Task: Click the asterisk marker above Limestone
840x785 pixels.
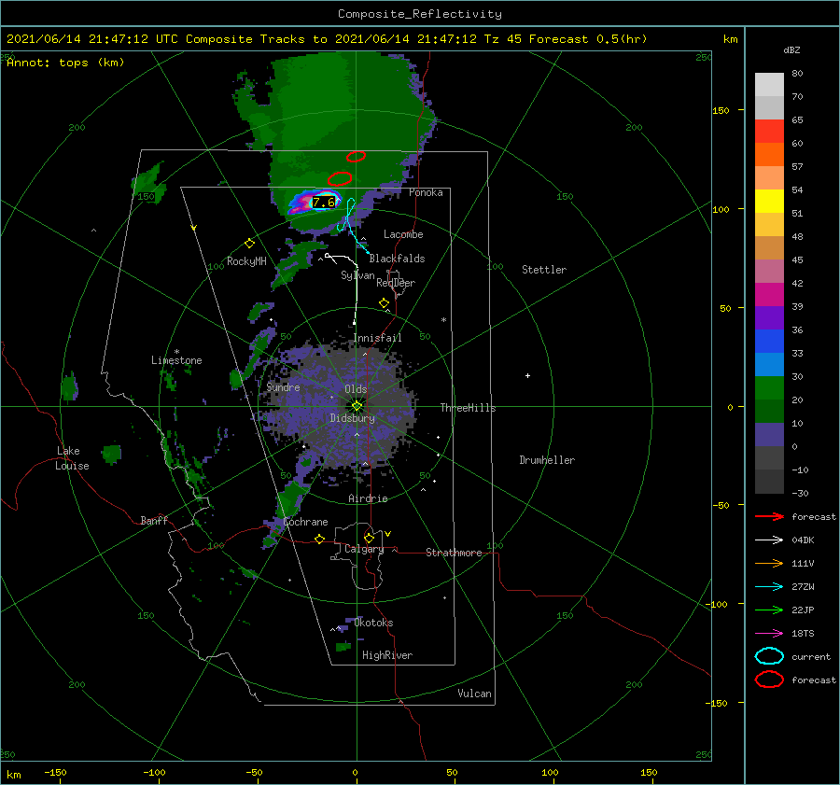Action: (x=176, y=352)
